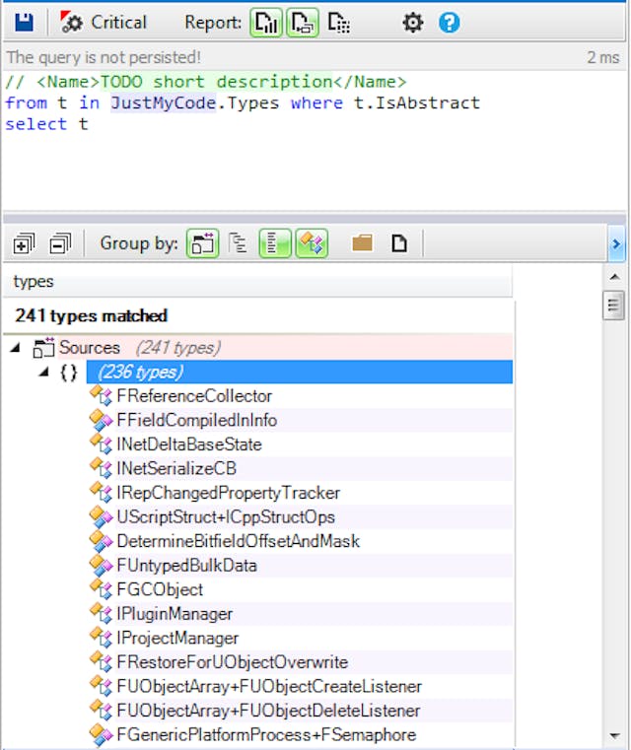Click the blank document icon in results toolbar
The width and height of the screenshot is (631, 750).
click(398, 242)
